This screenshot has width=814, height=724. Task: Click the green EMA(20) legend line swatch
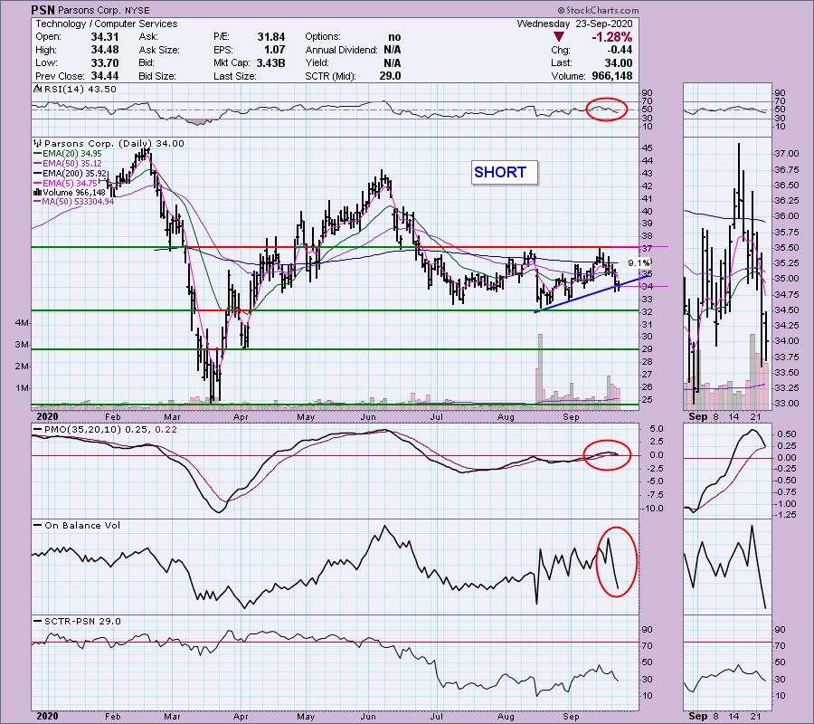[37, 154]
